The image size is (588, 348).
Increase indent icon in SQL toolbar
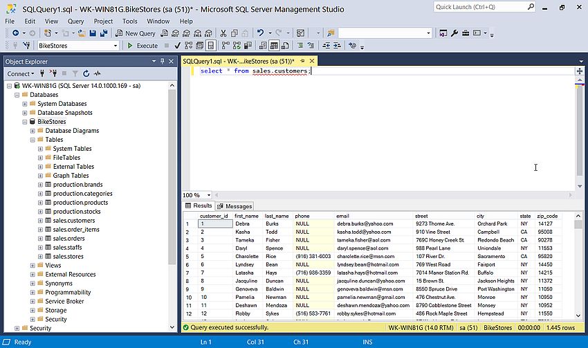(337, 46)
